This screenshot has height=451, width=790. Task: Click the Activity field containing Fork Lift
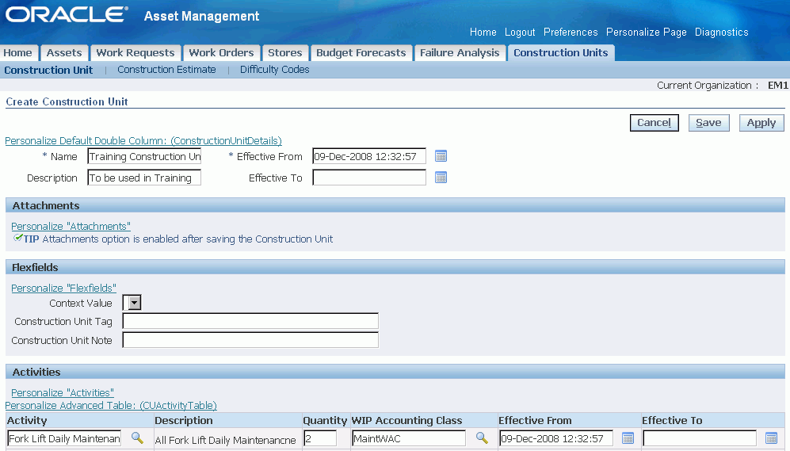tap(64, 438)
